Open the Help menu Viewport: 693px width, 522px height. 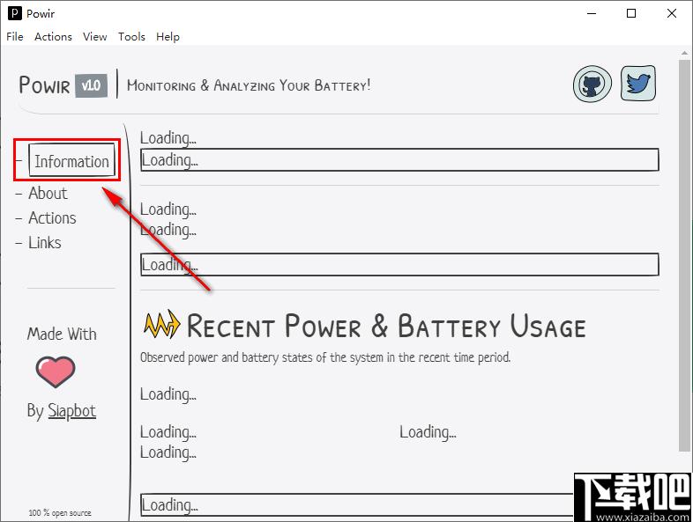pos(168,37)
